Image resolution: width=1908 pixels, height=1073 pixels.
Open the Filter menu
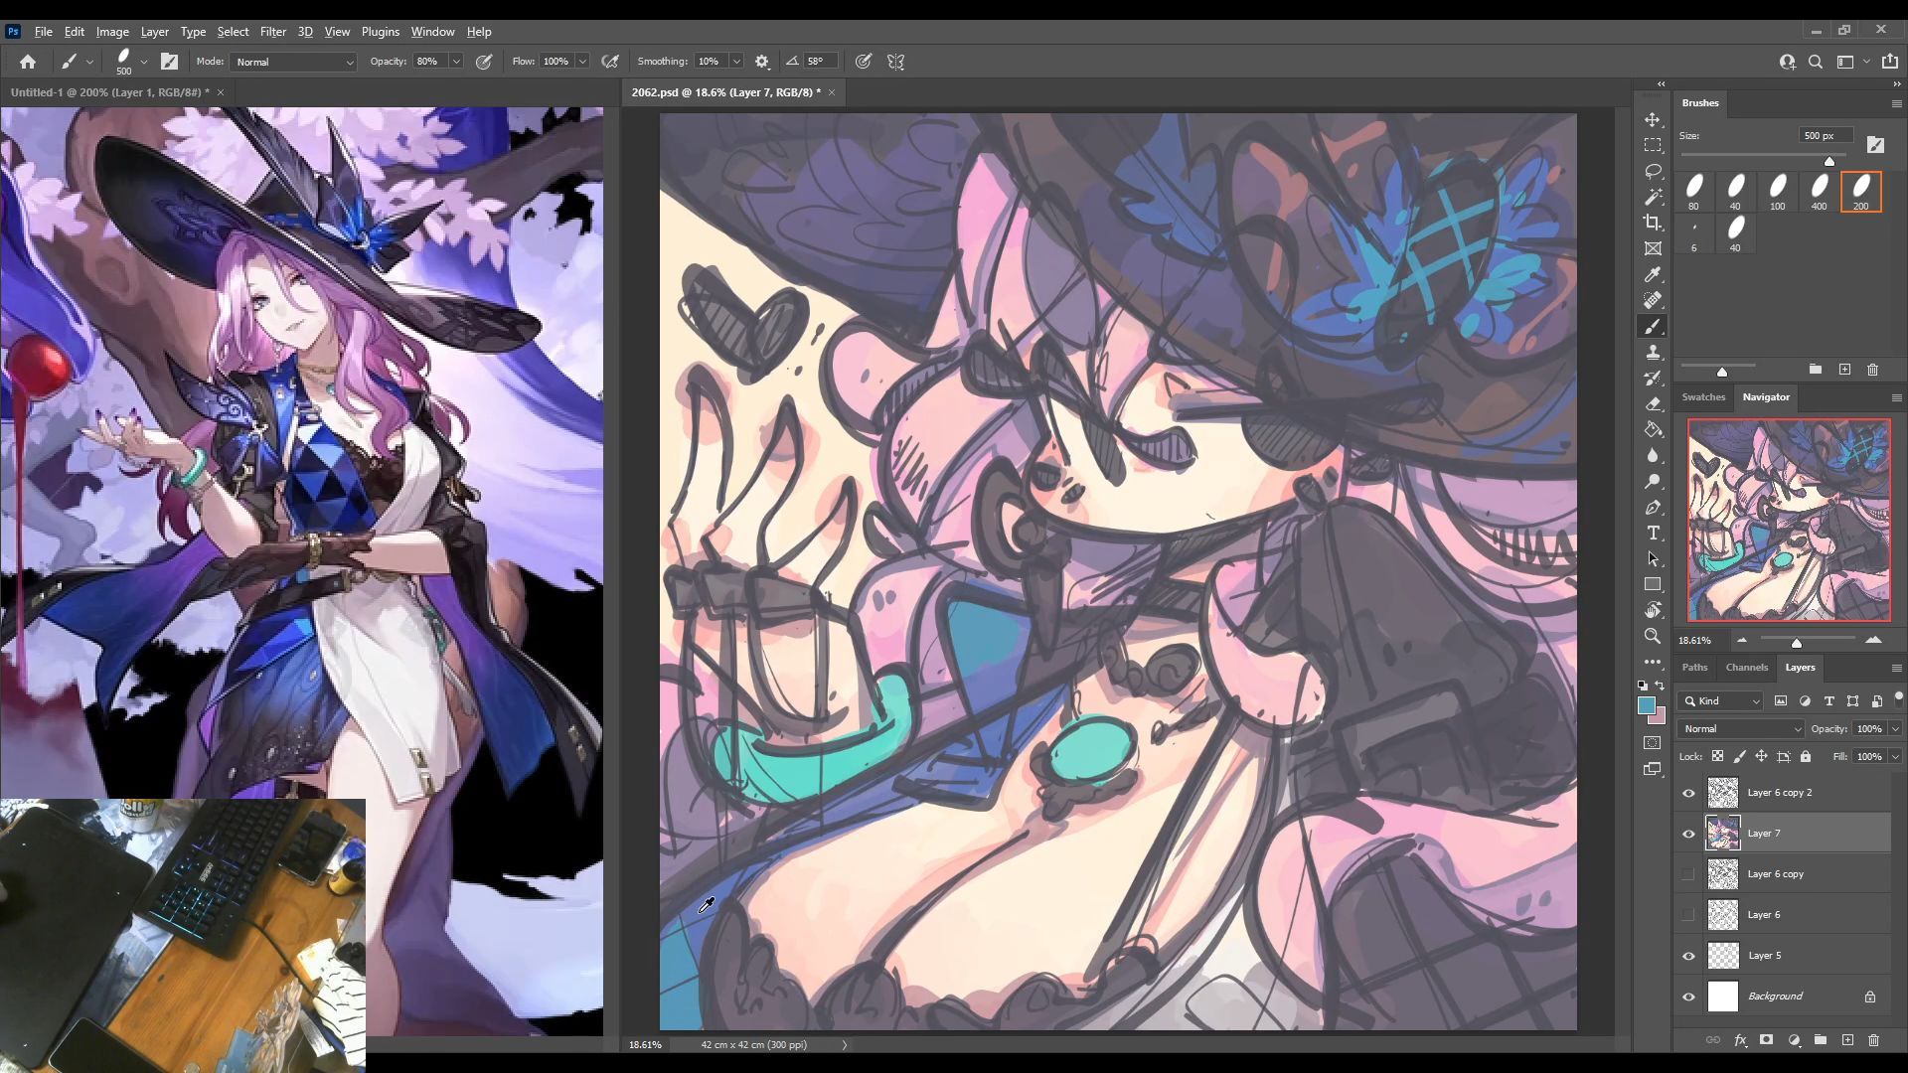coord(272,32)
